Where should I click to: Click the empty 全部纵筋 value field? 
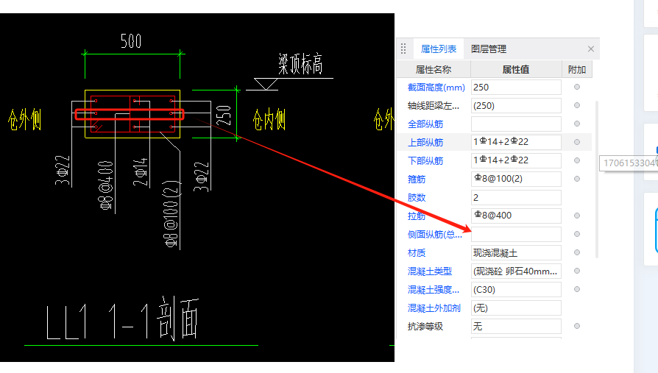tap(516, 124)
